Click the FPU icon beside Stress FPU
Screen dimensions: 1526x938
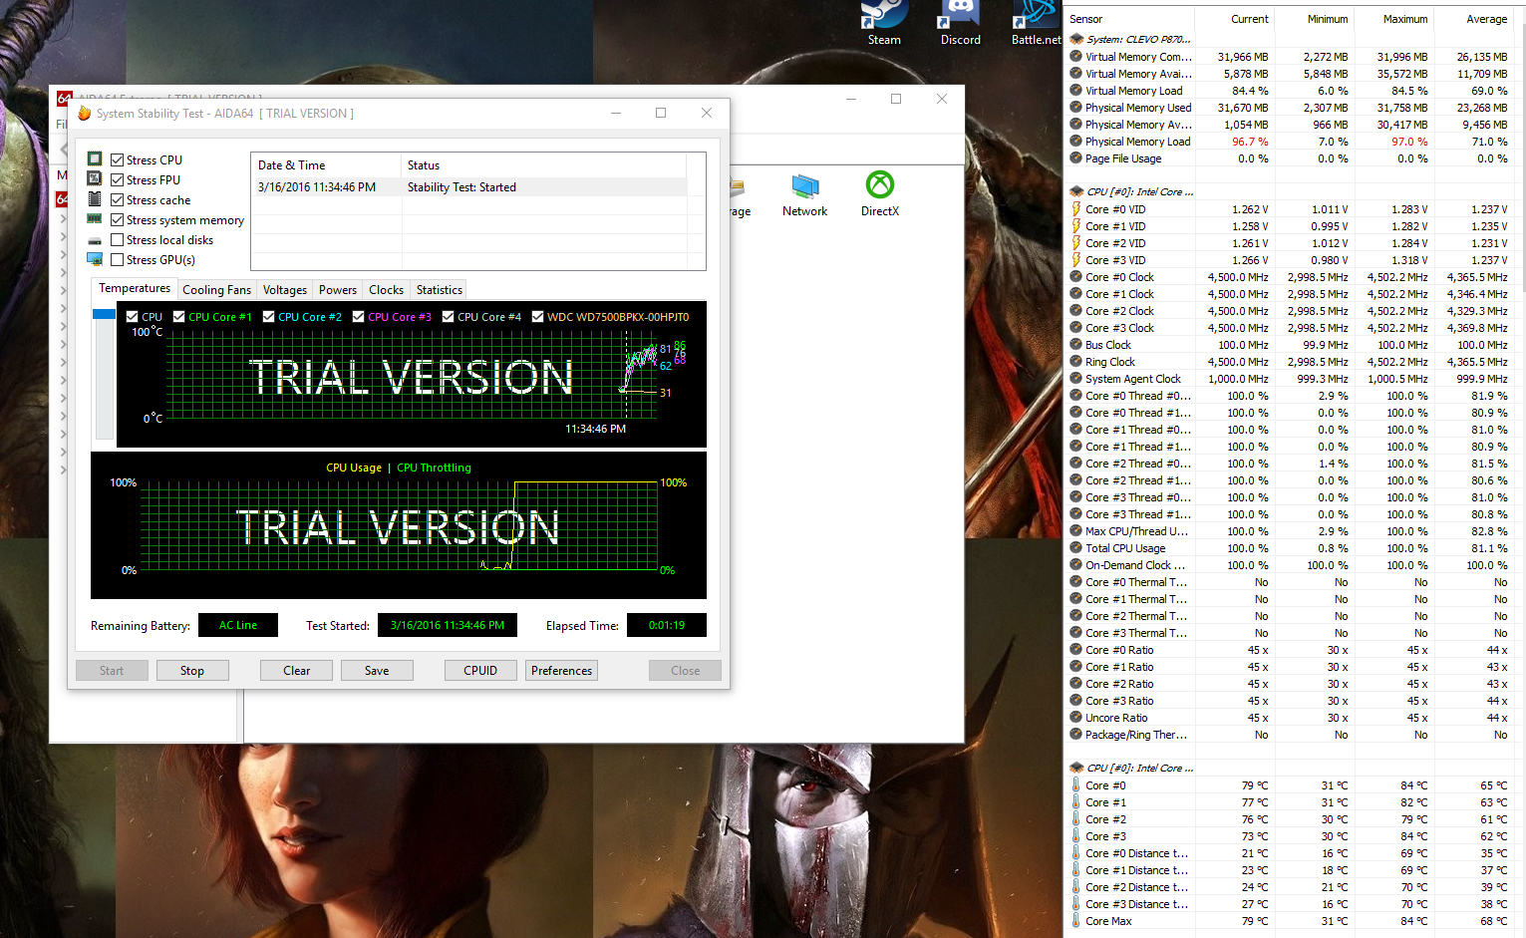95,179
